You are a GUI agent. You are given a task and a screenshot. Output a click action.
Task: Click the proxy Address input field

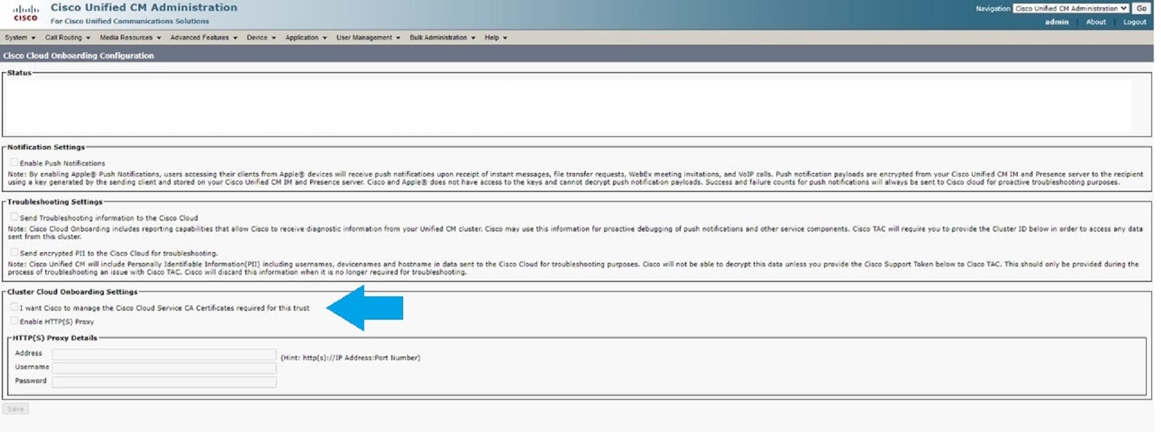point(164,354)
